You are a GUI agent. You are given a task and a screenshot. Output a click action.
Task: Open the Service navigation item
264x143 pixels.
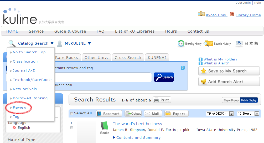(x=36, y=31)
